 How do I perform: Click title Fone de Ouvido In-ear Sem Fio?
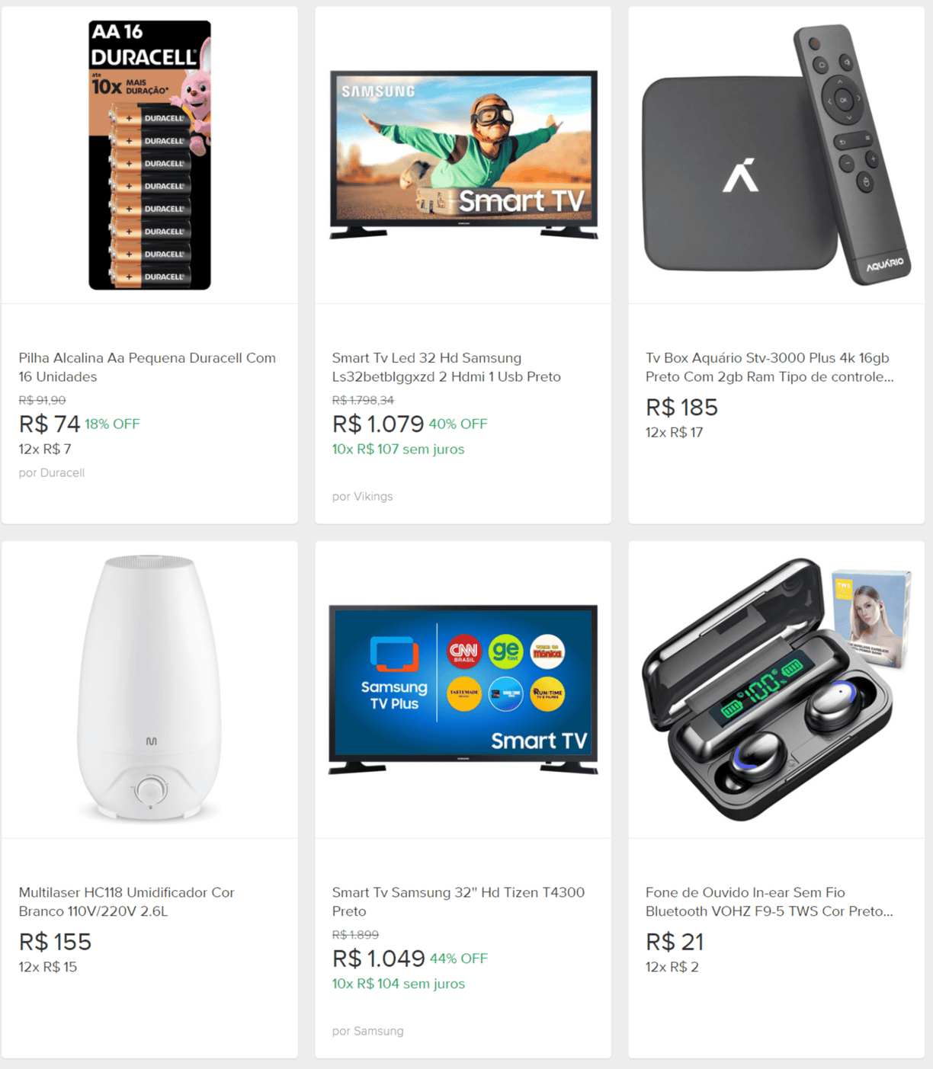pyautogui.click(x=769, y=901)
